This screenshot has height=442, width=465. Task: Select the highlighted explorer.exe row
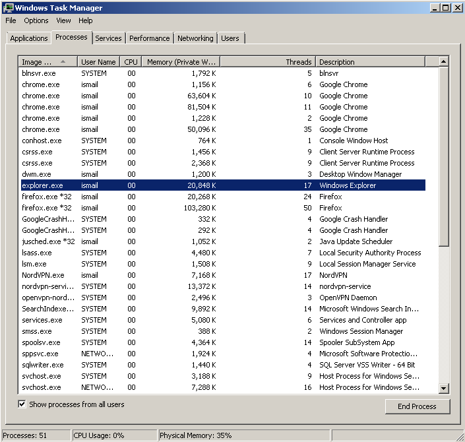(223, 185)
